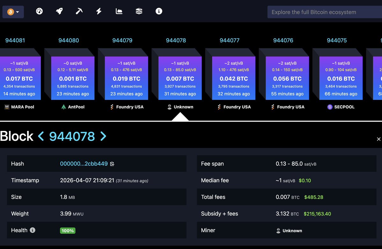This screenshot has height=249, width=382.
Task: Open block height 944079 link
Action: point(122,40)
